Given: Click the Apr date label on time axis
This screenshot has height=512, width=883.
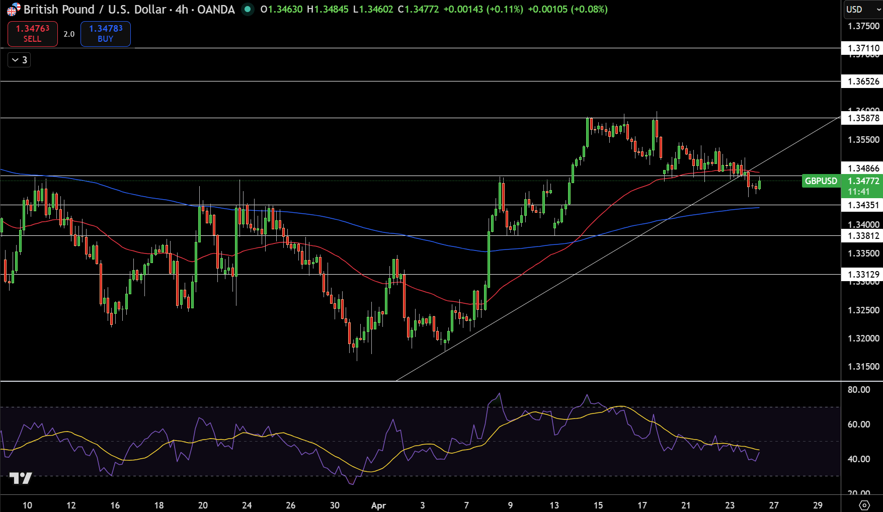Looking at the screenshot, I should (378, 505).
